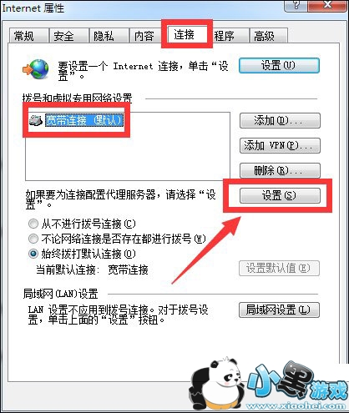The width and height of the screenshot is (349, 413).
Task: Click the modem icon beside 宽带连接
Action: click(36, 120)
